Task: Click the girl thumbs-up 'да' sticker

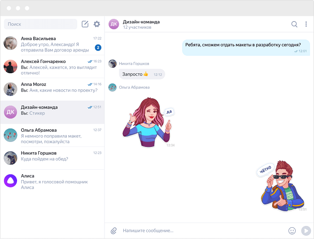Action: pyautogui.click(x=148, y=122)
